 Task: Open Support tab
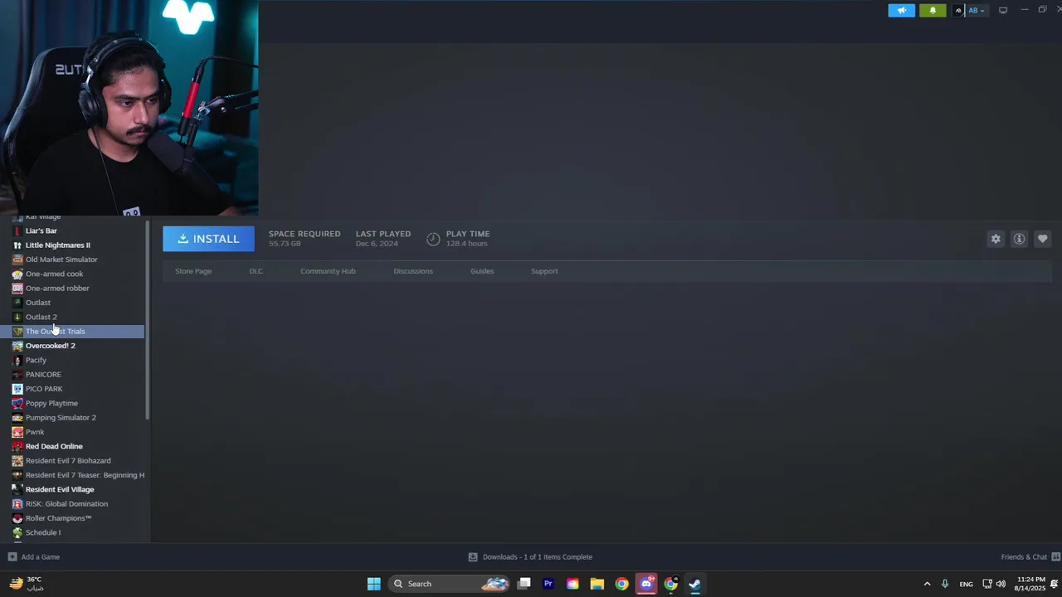click(x=544, y=271)
